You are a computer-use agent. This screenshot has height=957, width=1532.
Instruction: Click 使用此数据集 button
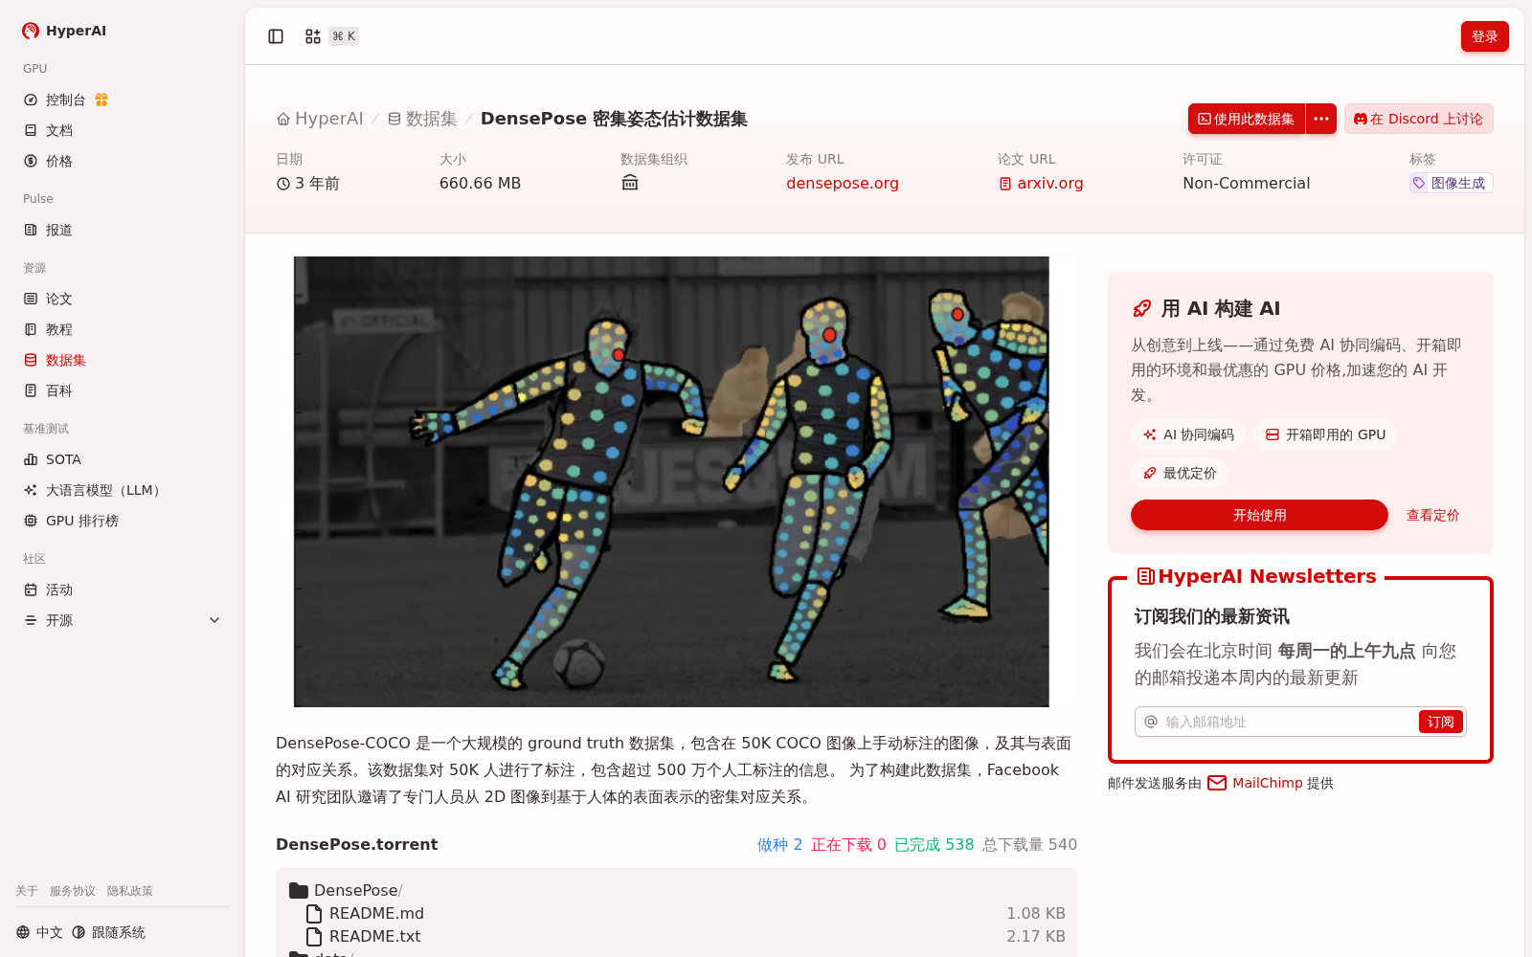click(x=1247, y=119)
